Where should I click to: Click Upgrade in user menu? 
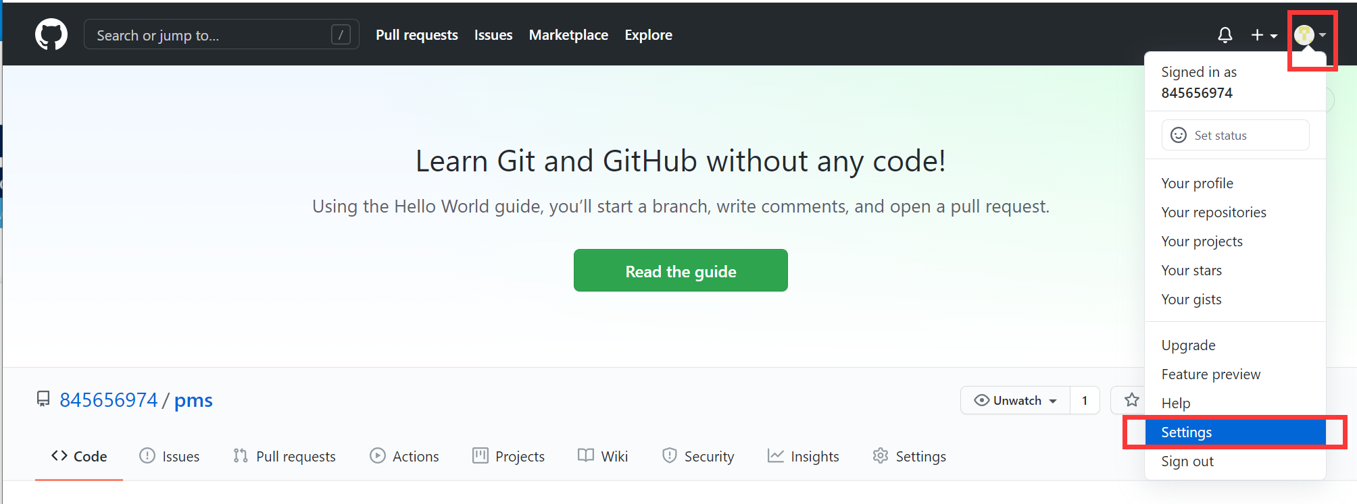1235,345
